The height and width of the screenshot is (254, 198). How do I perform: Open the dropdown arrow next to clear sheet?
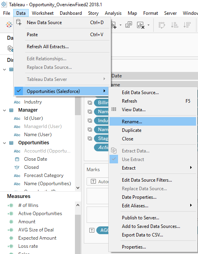click(x=148, y=25)
